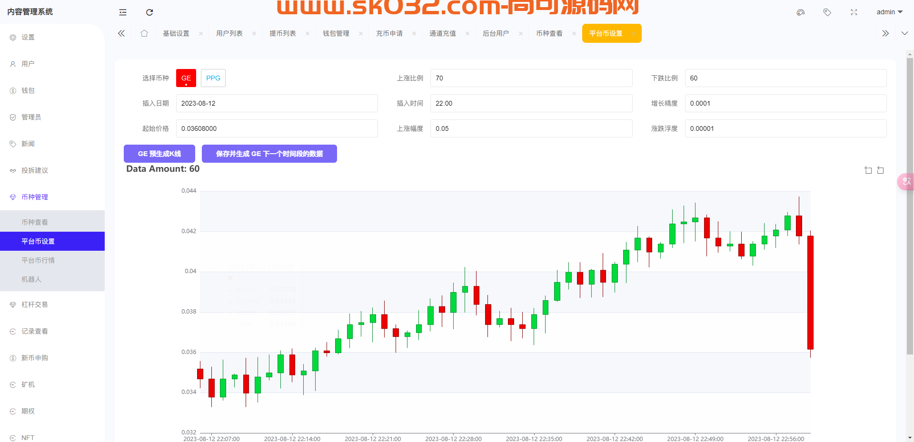Collapse the 币种管理 sidebar menu
The height and width of the screenshot is (442, 914).
pyautogui.click(x=52, y=197)
